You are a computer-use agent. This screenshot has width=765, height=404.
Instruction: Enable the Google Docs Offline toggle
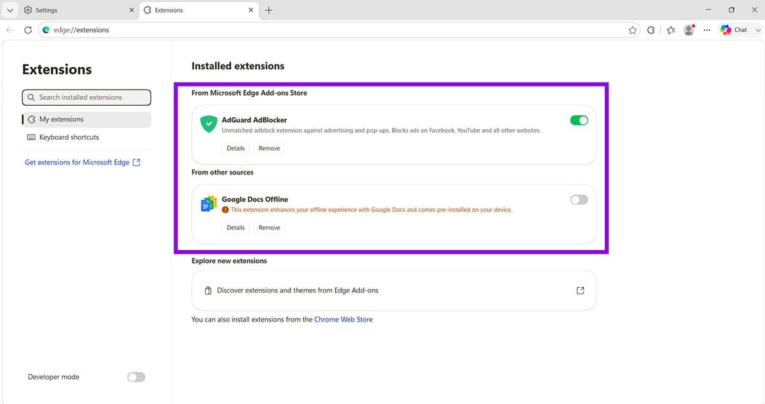pyautogui.click(x=579, y=200)
